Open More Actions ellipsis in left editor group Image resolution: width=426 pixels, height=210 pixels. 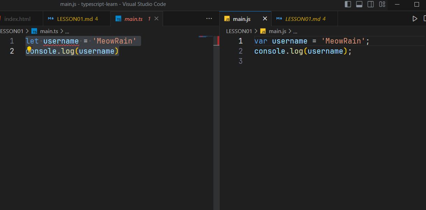[x=209, y=19]
